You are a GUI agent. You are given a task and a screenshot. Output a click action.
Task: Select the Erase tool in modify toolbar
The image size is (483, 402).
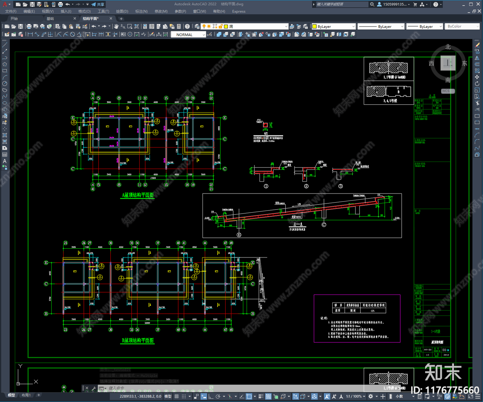[477, 45]
